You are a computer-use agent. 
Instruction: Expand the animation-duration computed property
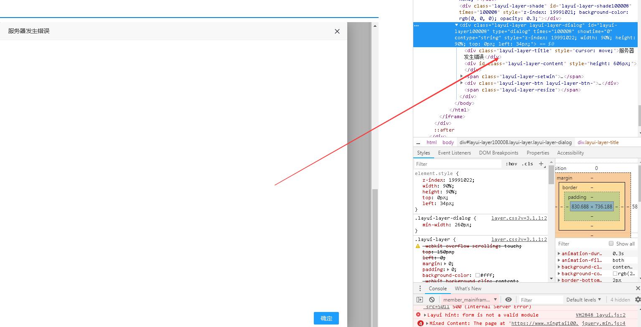tap(559, 253)
